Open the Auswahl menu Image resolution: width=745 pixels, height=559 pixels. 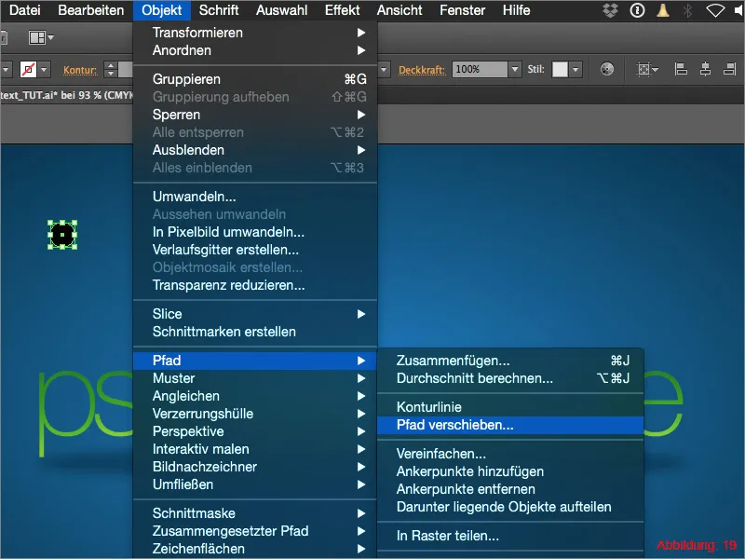click(282, 10)
